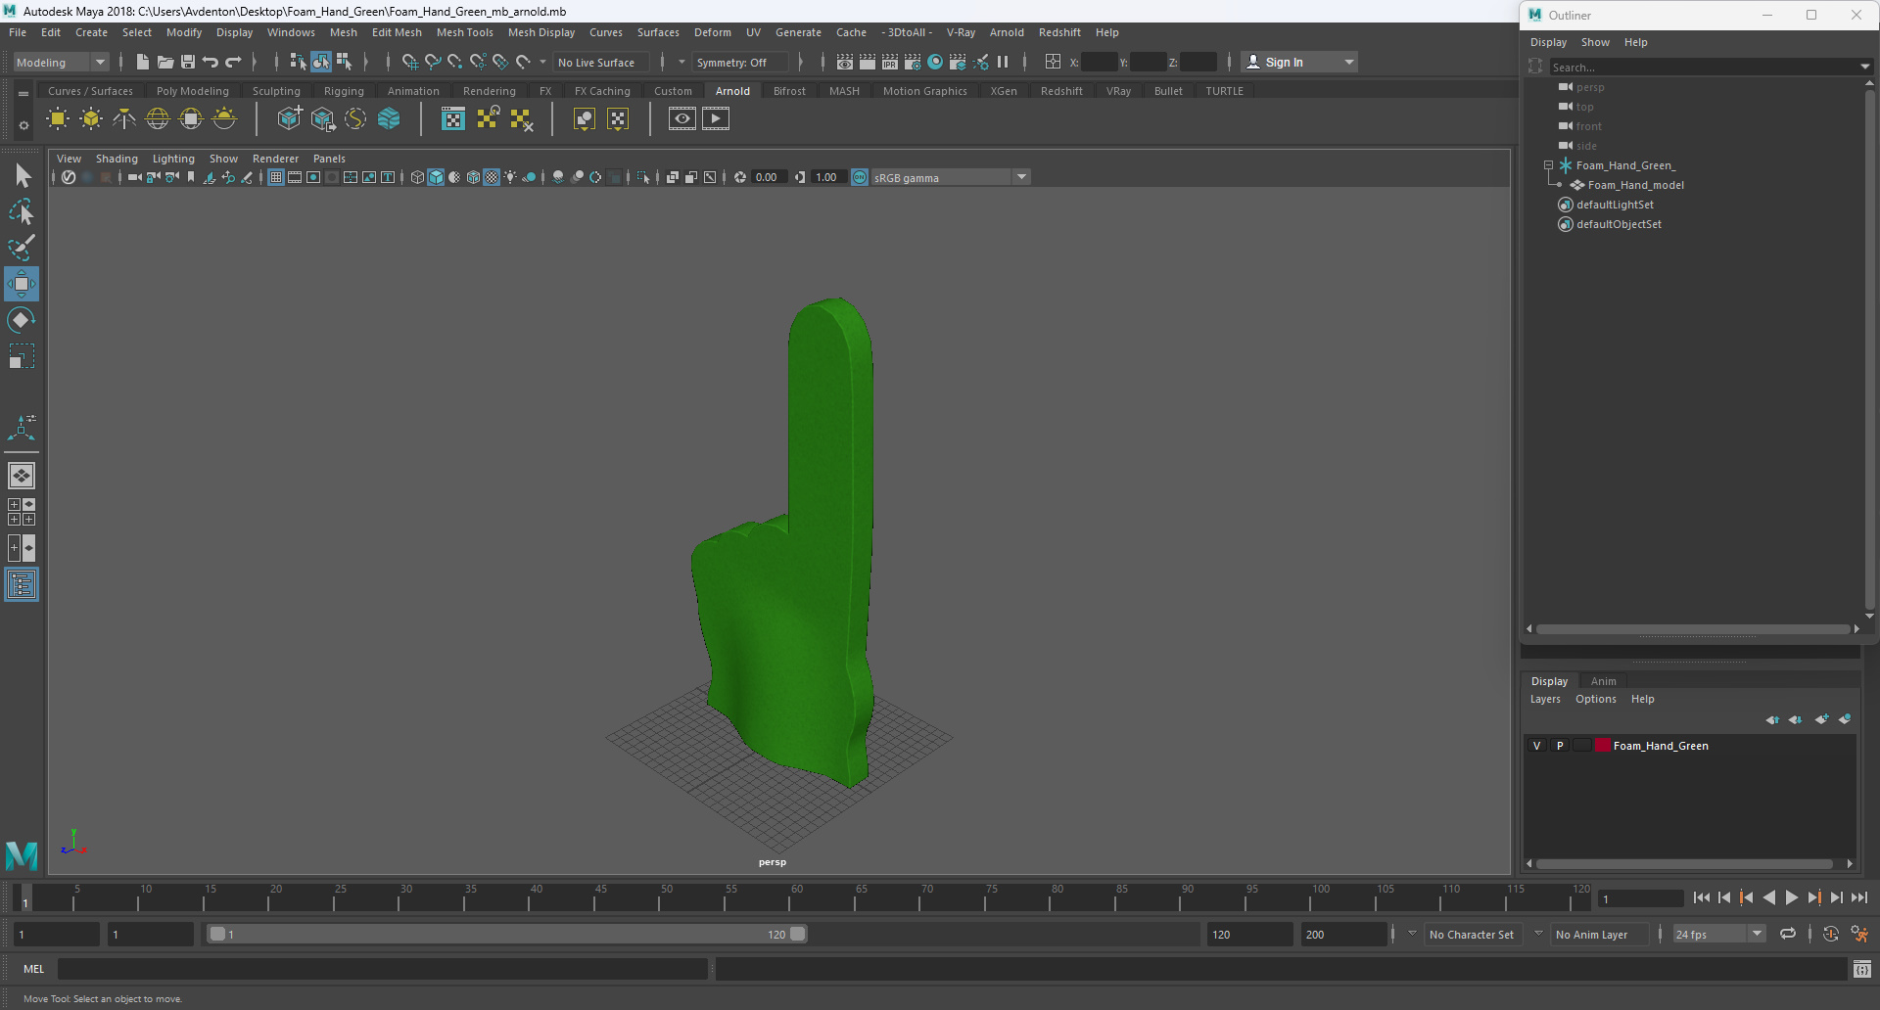The height and width of the screenshot is (1010, 1880).
Task: Open the Arnold RenderView eye icon
Action: [682, 119]
